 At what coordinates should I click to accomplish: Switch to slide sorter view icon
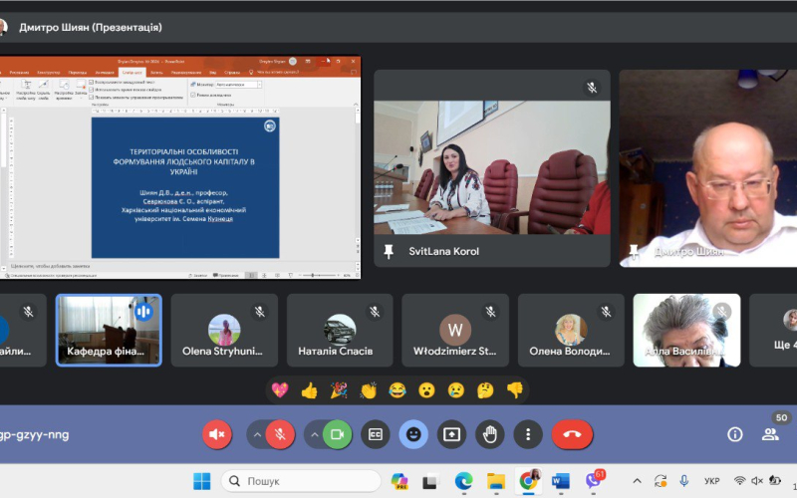[x=264, y=276]
